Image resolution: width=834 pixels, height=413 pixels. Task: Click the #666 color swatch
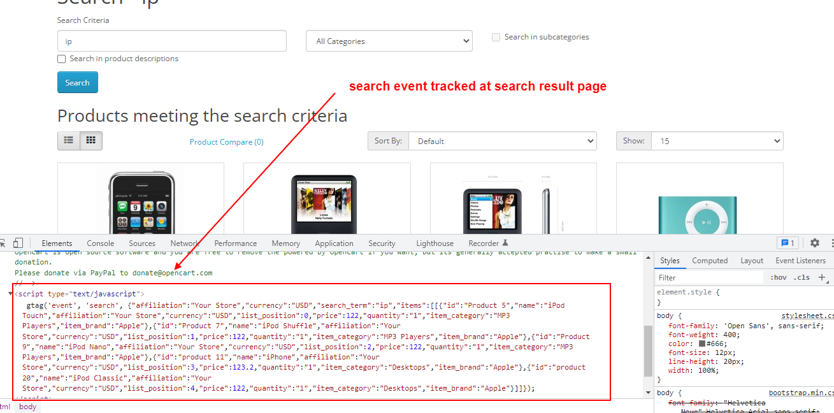702,343
